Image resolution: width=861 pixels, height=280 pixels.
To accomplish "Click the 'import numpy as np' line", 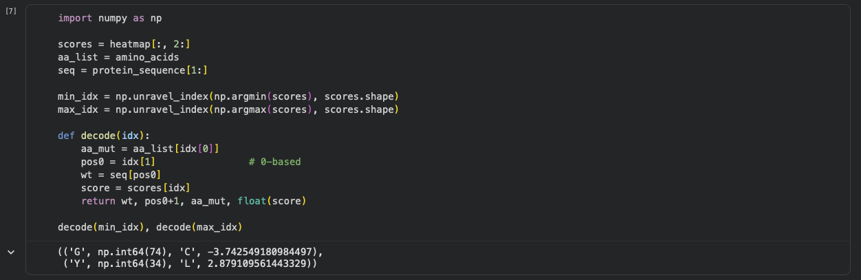I will (x=110, y=18).
